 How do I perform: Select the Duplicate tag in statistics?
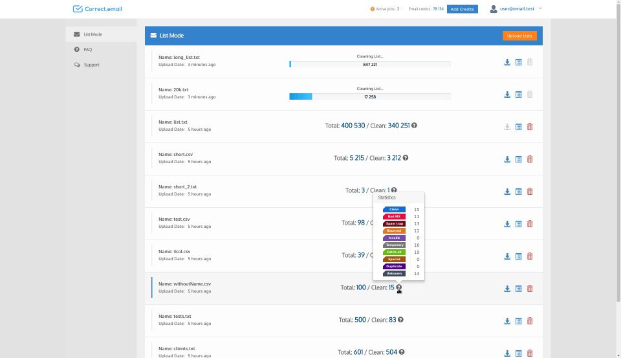click(x=394, y=267)
